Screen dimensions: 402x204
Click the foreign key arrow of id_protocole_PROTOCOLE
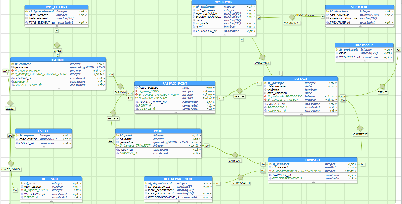tap(265, 96)
